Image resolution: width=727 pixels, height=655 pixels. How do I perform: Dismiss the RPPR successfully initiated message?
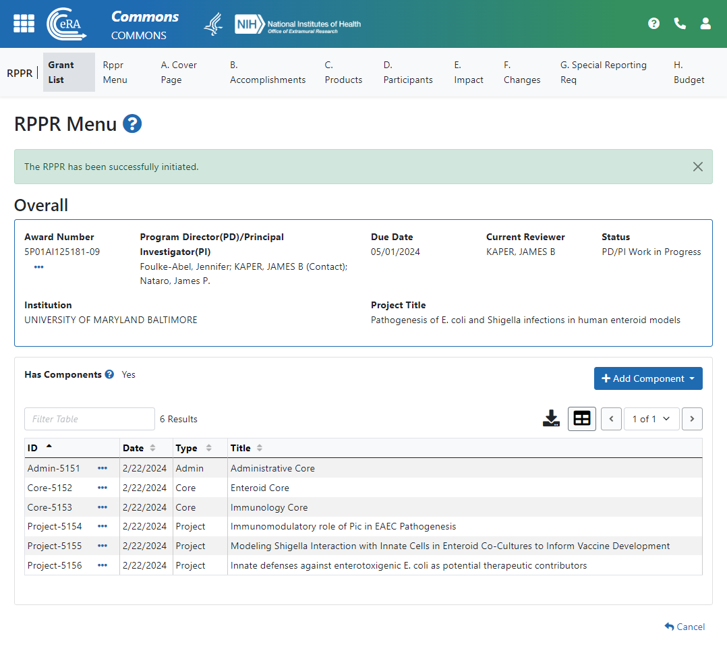click(x=697, y=167)
